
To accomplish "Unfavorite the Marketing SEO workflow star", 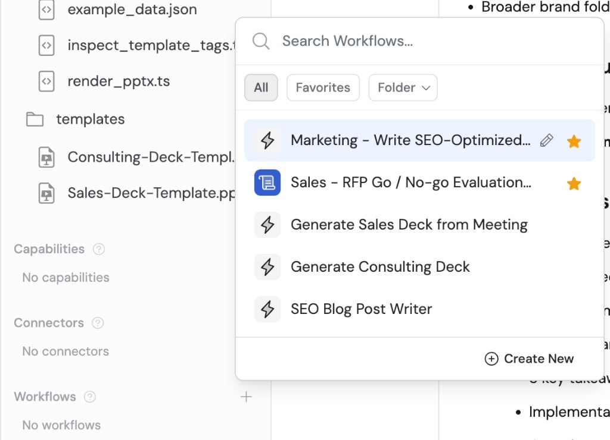I will 574,141.
